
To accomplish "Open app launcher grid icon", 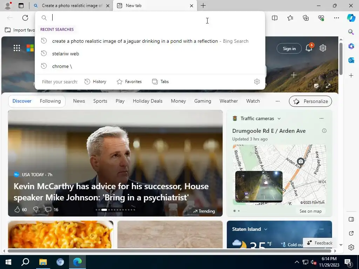I will [x=17, y=48].
